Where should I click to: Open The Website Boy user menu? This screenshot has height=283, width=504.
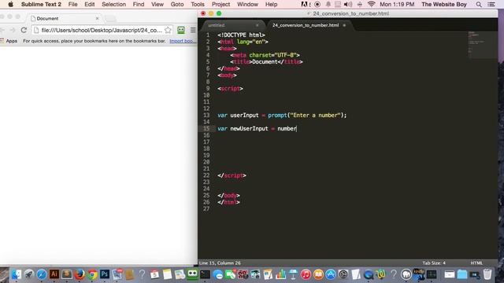click(x=444, y=4)
